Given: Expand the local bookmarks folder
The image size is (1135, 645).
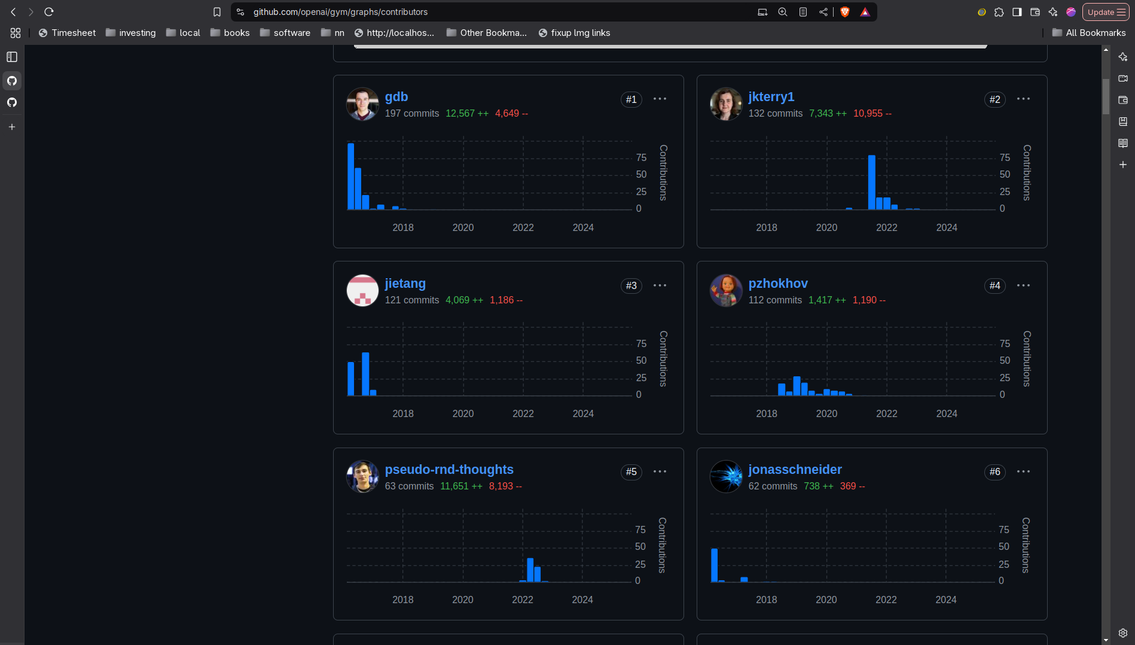Looking at the screenshot, I should coord(183,33).
